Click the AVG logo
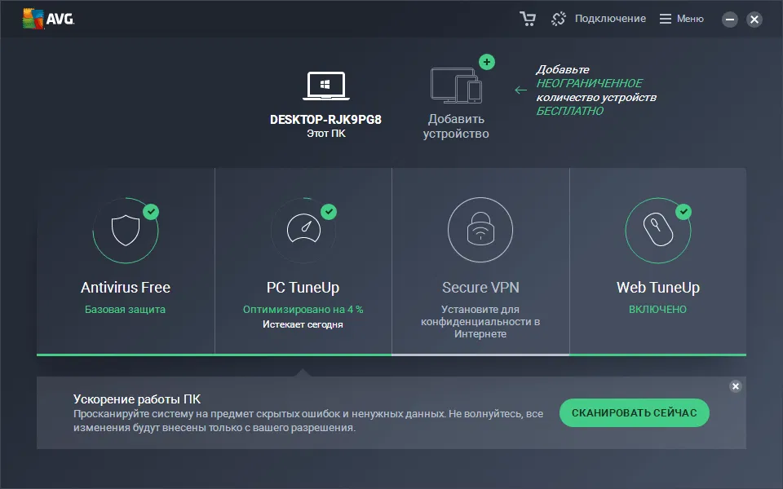783x489 pixels. (42, 17)
